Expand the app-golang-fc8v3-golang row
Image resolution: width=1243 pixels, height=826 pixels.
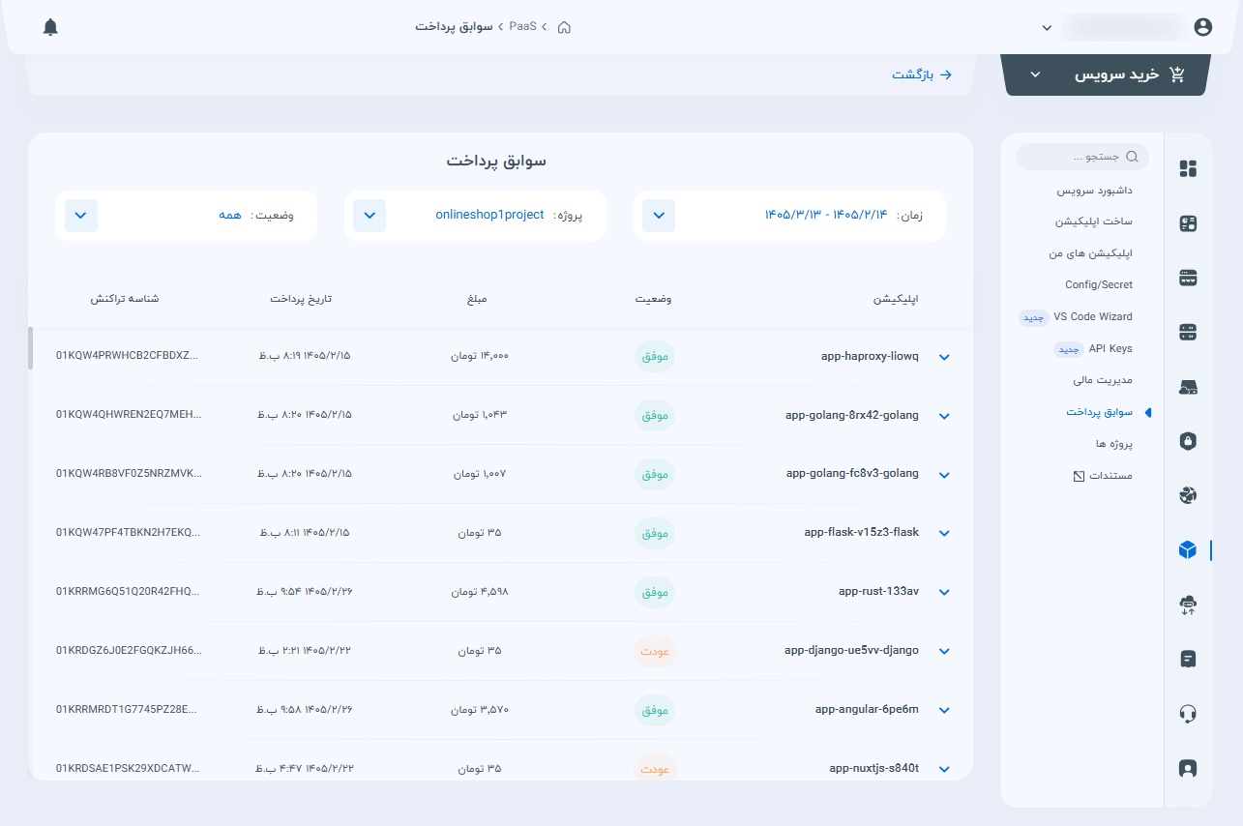(945, 475)
